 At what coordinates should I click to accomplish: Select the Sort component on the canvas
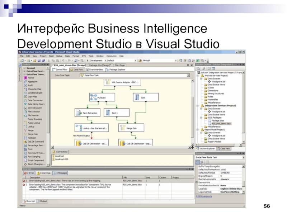coord(146,97)
